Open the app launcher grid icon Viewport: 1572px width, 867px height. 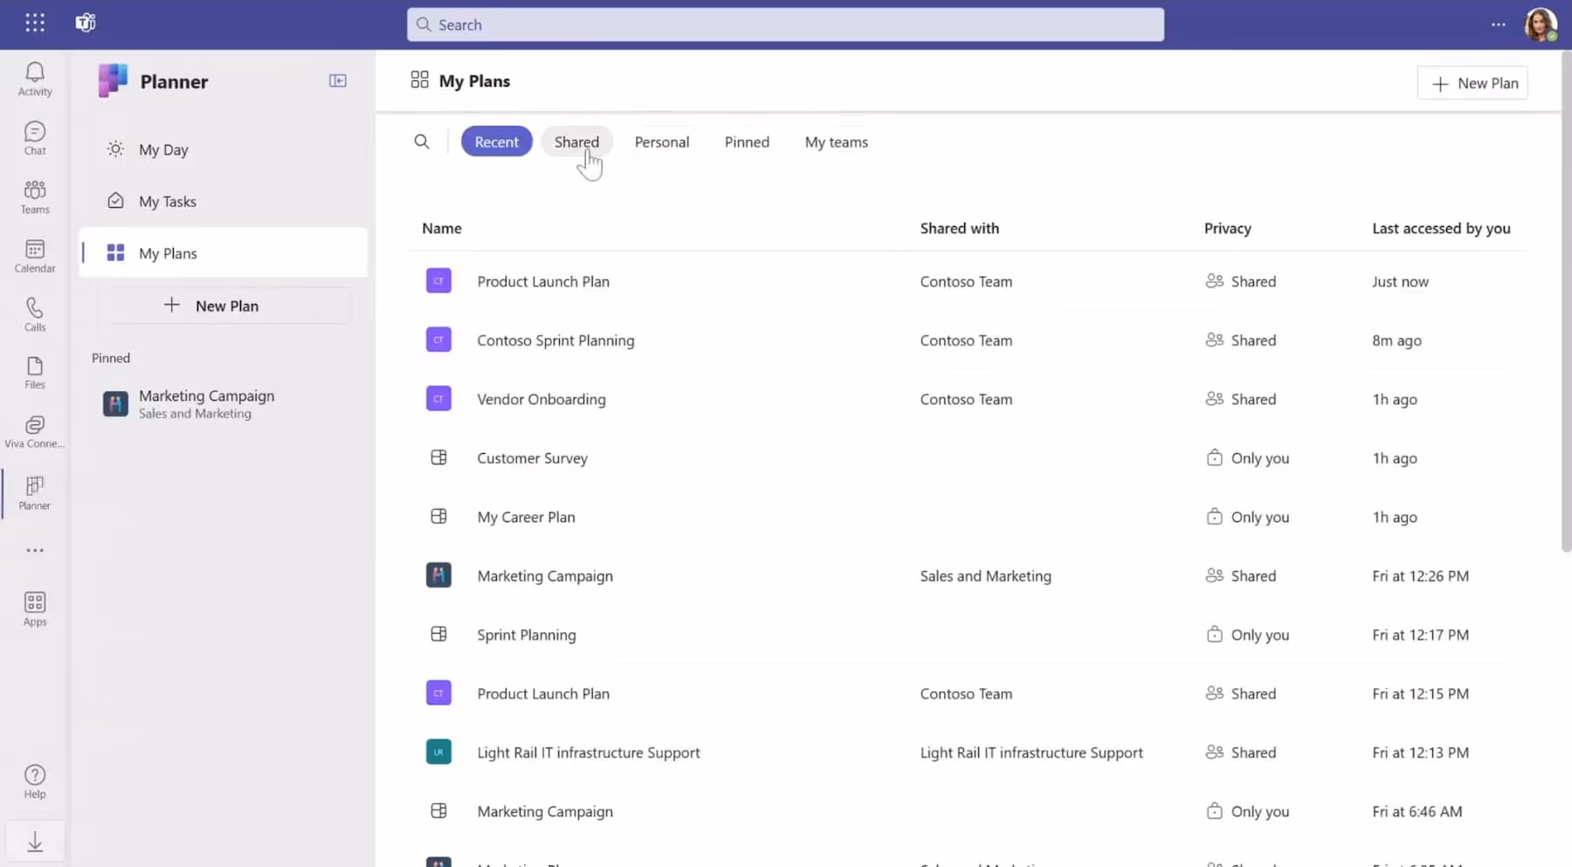coord(35,24)
